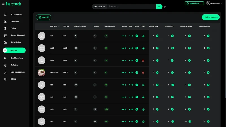Open History for test1 row
This screenshot has width=226, height=127.
pyautogui.click(x=137, y=36)
